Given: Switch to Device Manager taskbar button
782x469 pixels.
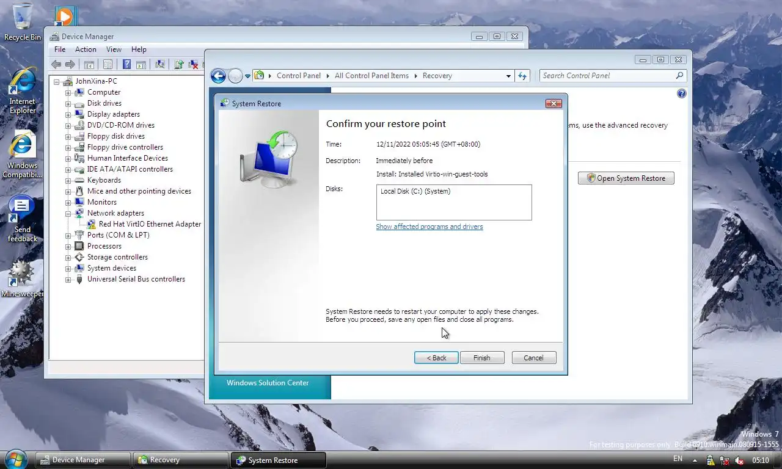Looking at the screenshot, I should [83, 460].
